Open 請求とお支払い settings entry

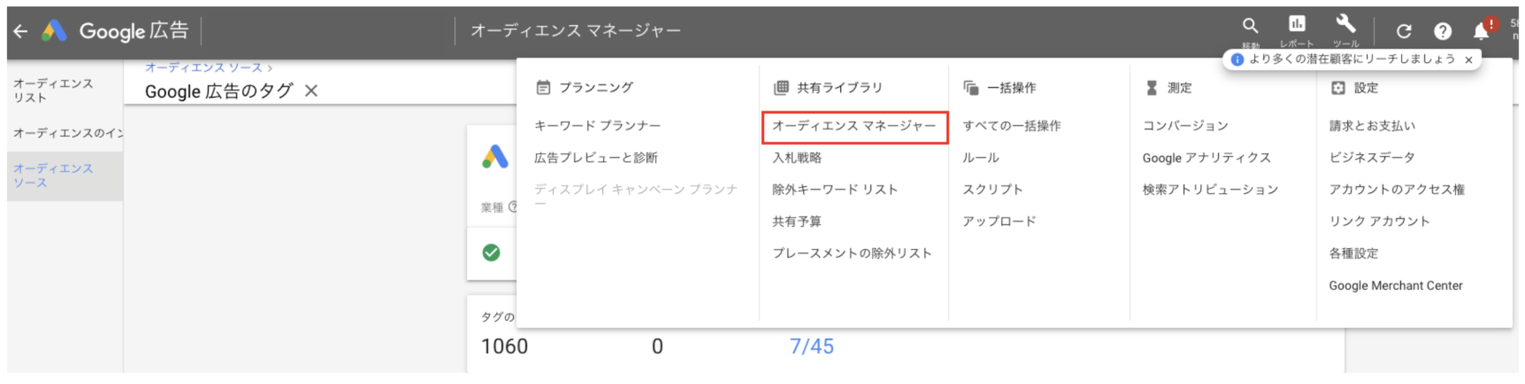pos(1372,126)
